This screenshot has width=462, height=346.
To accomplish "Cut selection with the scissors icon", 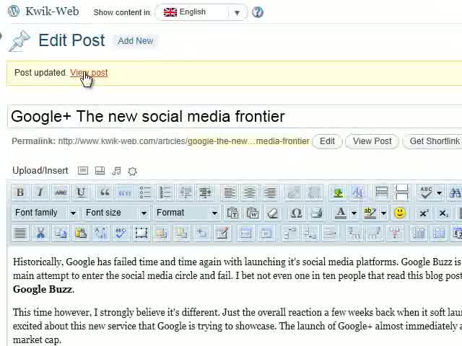I will pyautogui.click(x=40, y=233).
